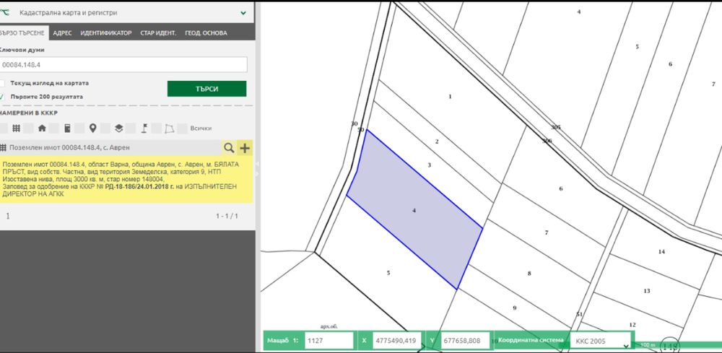The height and width of the screenshot is (353, 722).
Task: Click the land parcel grid filter icon
Action: pos(16,128)
